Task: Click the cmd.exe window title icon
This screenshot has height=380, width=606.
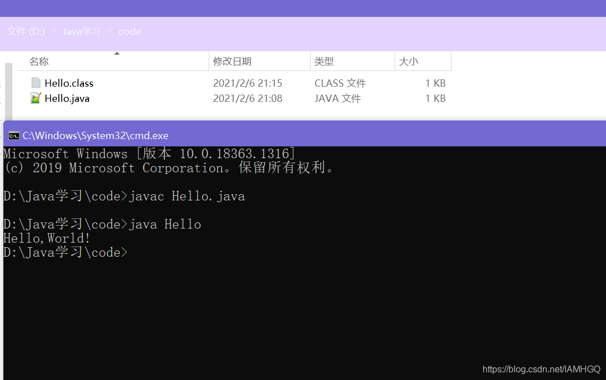Action: (14, 136)
